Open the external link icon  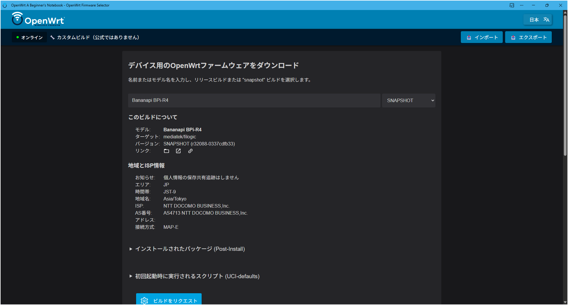click(x=178, y=151)
